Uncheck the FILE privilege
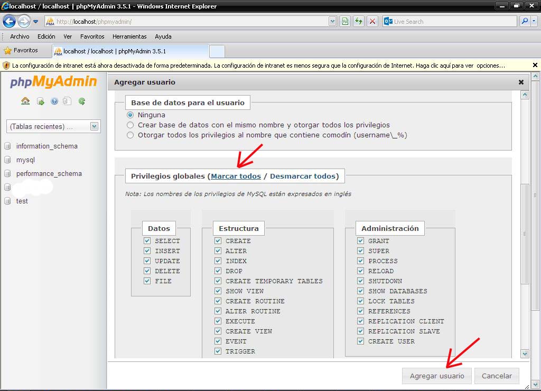Viewport: 541px width, 391px height. point(147,281)
